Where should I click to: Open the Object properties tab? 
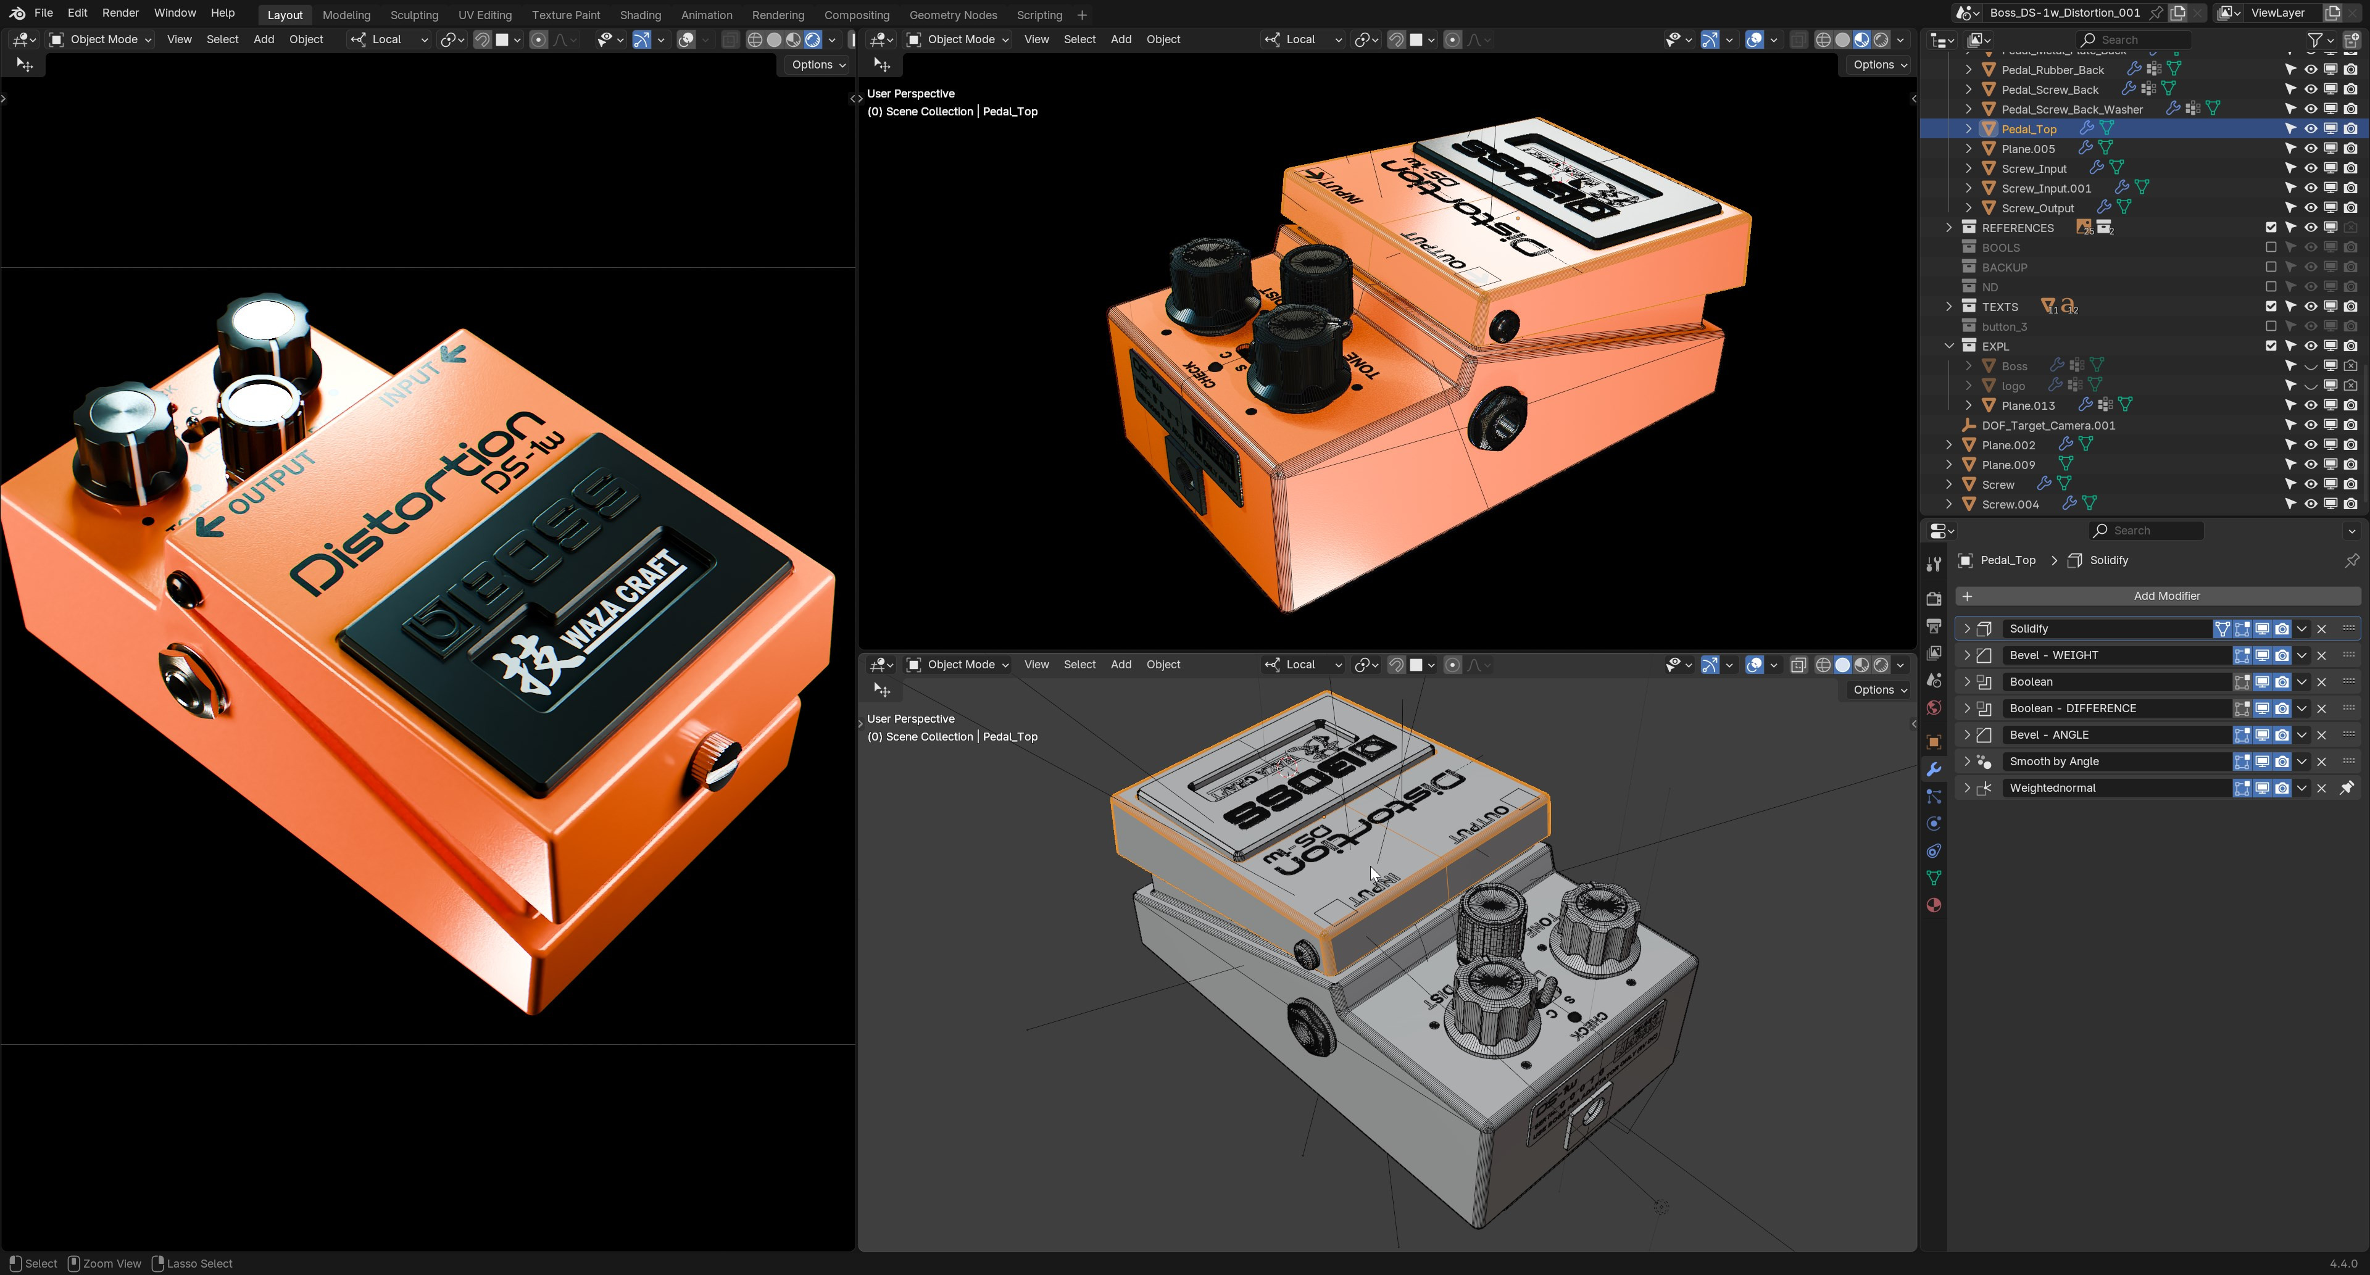coord(1934,742)
